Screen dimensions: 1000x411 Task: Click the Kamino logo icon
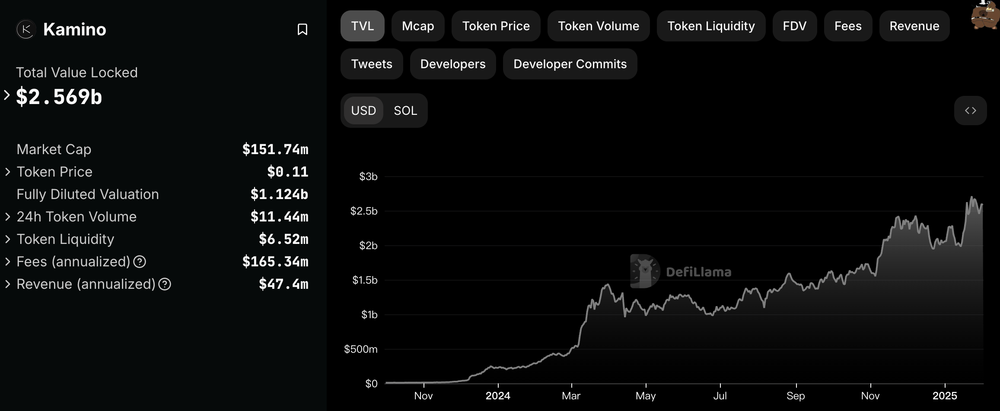(x=25, y=29)
